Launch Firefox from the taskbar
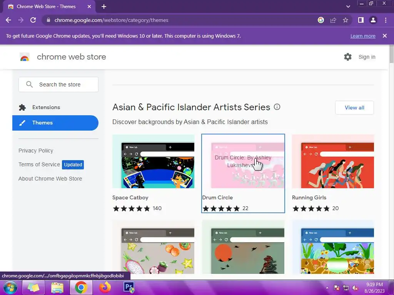The image size is (394, 295). [105, 287]
